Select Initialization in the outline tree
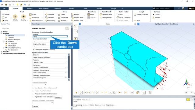 click(12, 46)
